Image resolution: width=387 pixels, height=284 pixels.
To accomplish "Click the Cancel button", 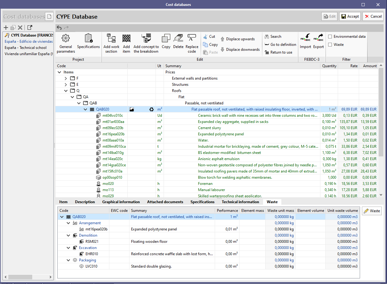I will coord(373,16).
